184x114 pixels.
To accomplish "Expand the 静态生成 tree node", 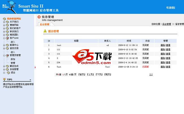I will (x=4, y=66).
